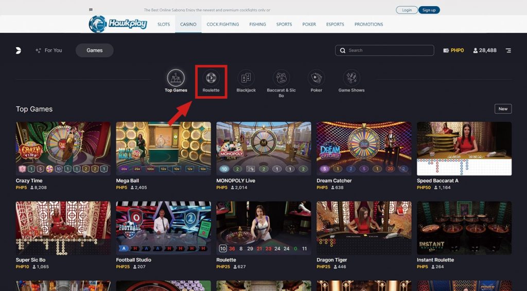527x291 pixels.
Task: Open the POKER menu
Action: point(309,24)
